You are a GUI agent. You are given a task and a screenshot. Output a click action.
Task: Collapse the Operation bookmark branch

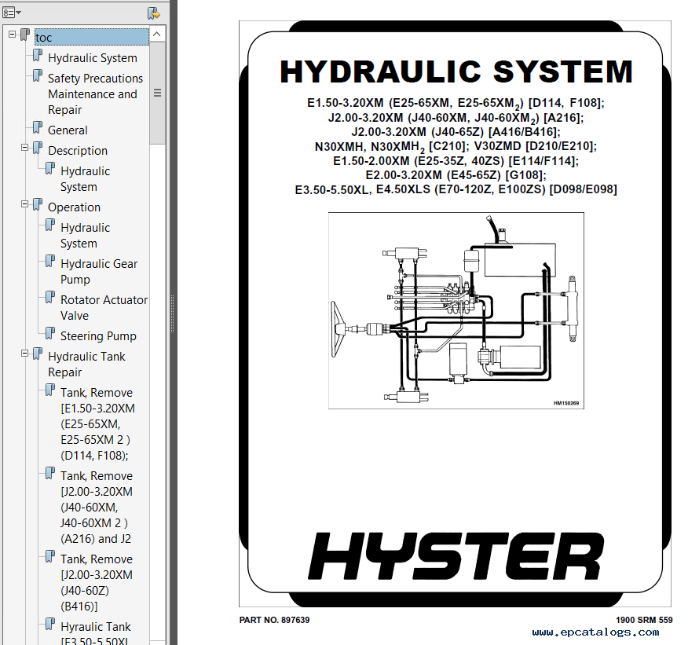(x=24, y=203)
